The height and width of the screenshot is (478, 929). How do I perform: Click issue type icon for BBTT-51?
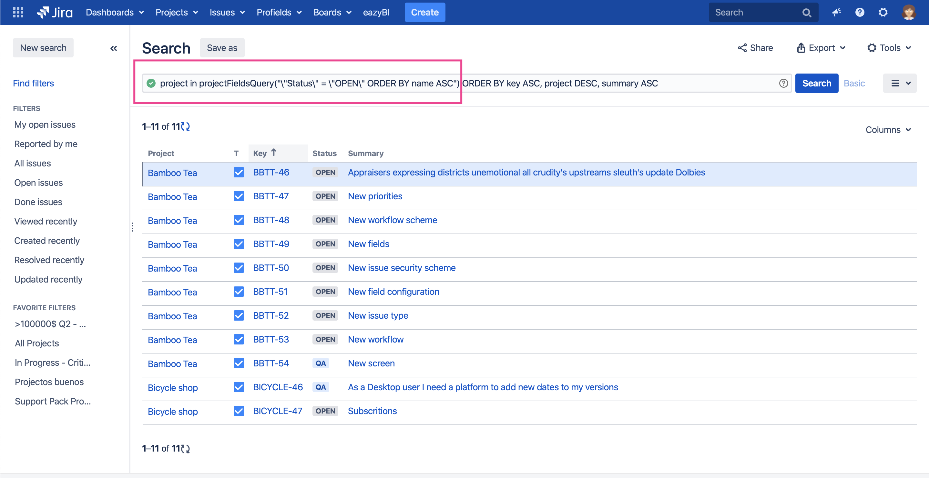(238, 292)
